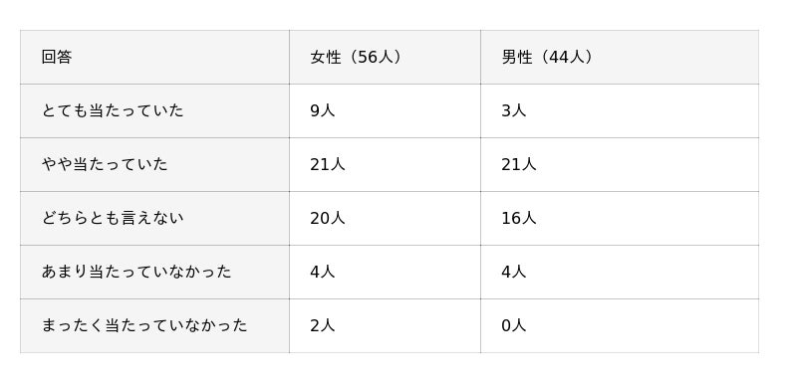The image size is (797, 383).
Task: Click the 16人 cell for men
Action: pos(620,218)
